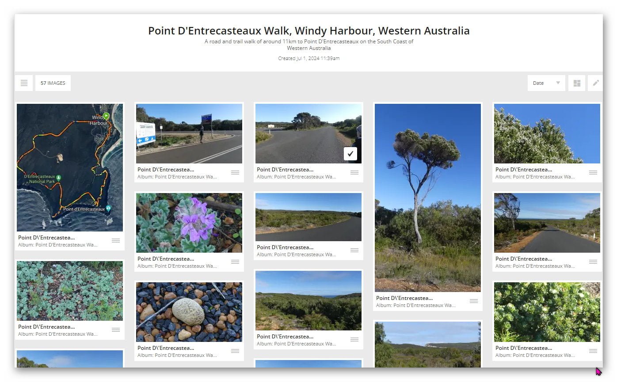Viewport: 617px width, 383px height.
Task: Open options icon under the road sign photo
Action: [235, 173]
